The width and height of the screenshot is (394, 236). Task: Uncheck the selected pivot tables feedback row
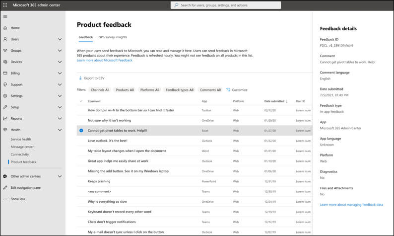point(81,131)
